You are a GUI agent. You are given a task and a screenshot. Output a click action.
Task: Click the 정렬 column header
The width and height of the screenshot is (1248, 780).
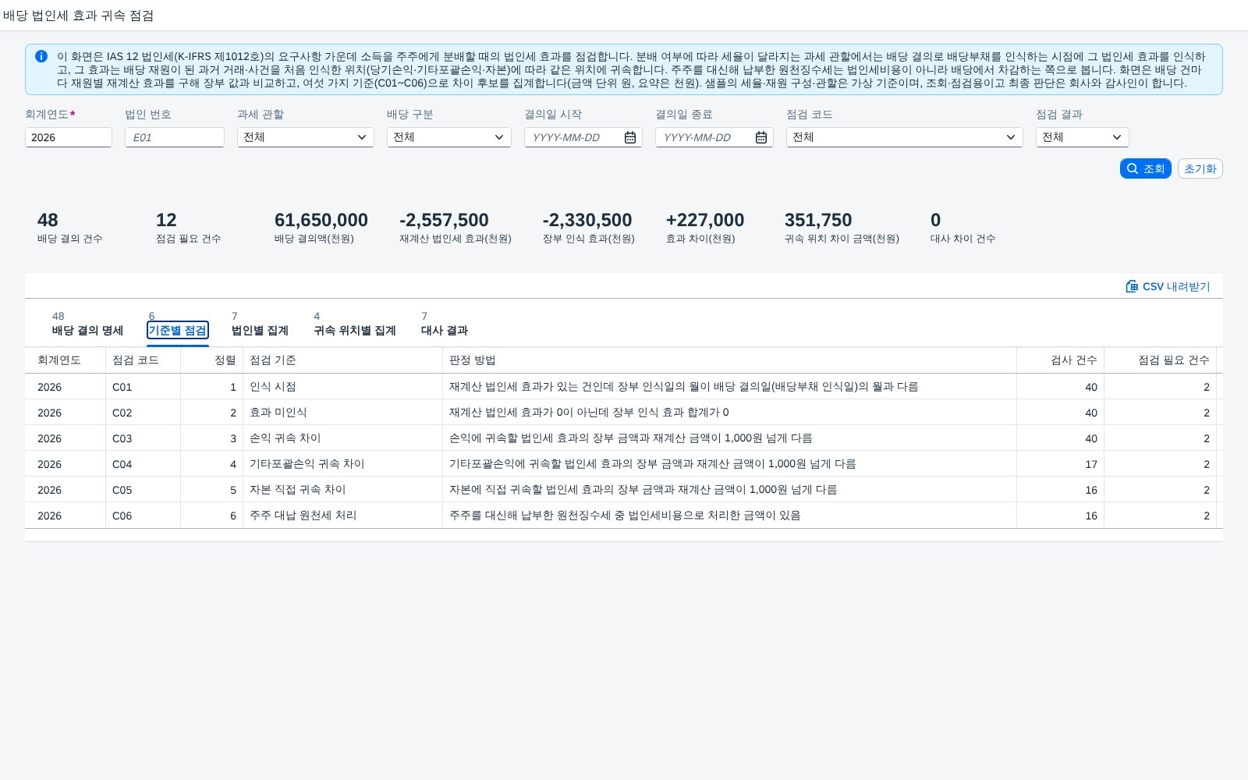[211, 360]
